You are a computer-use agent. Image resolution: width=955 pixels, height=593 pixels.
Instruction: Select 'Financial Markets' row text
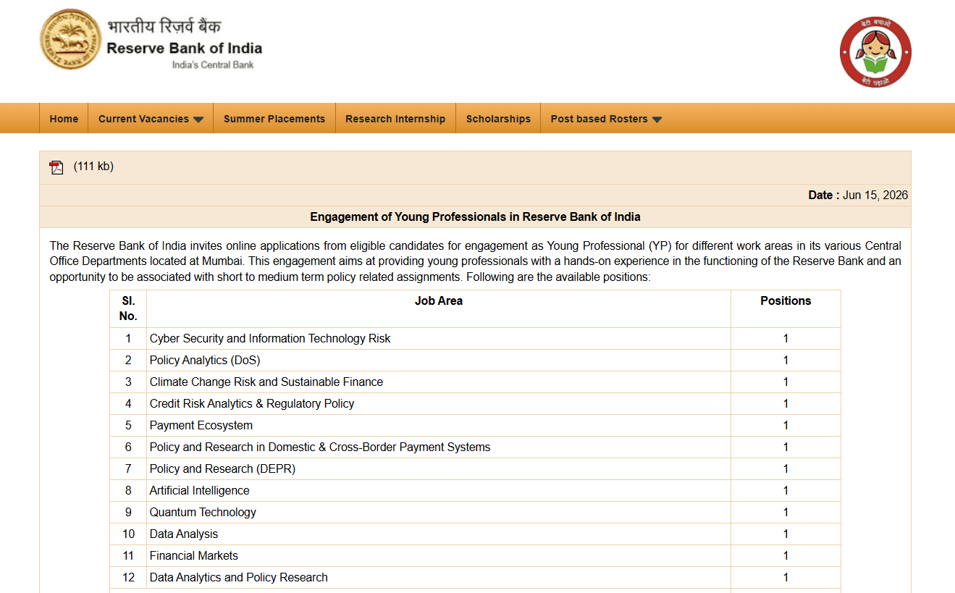point(194,555)
